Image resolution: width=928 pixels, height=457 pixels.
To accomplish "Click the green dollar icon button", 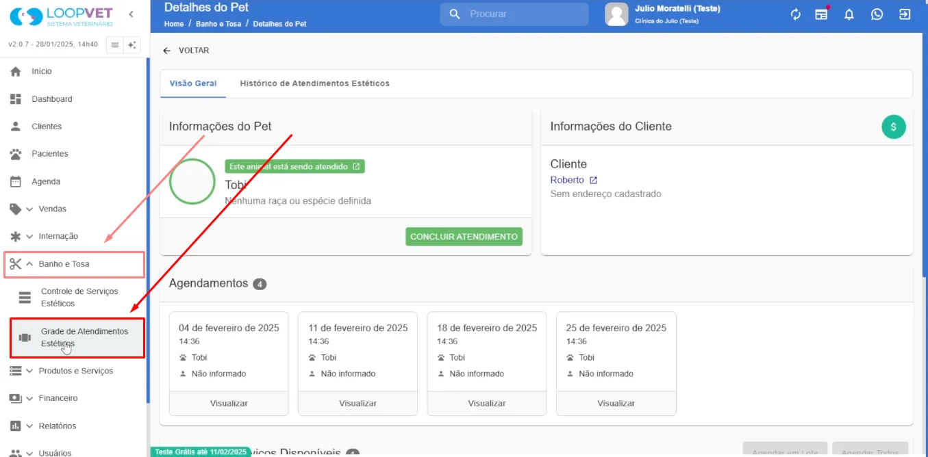I will (894, 127).
